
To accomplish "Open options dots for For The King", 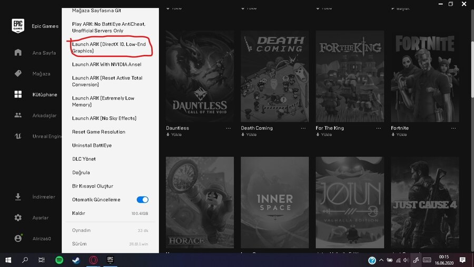I will tap(379, 128).
